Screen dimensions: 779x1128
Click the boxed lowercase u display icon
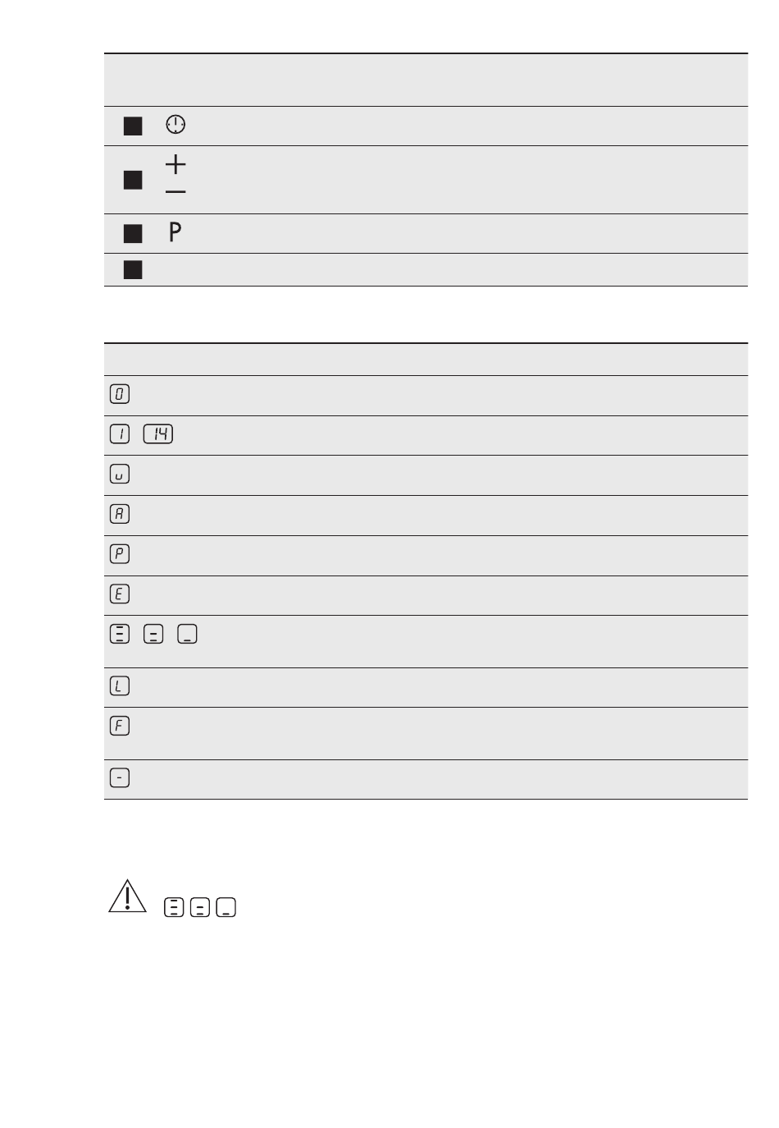(119, 475)
